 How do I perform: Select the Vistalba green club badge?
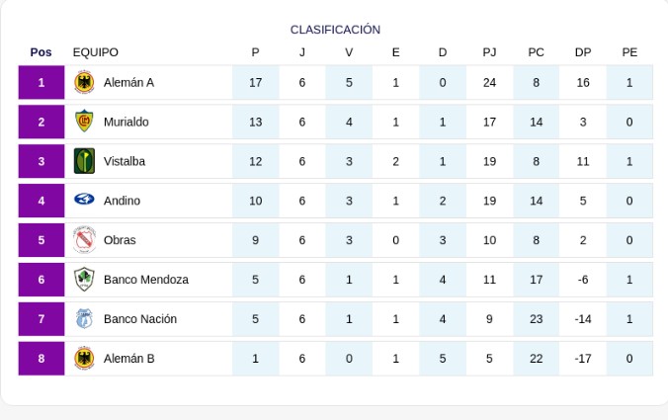tap(84, 161)
